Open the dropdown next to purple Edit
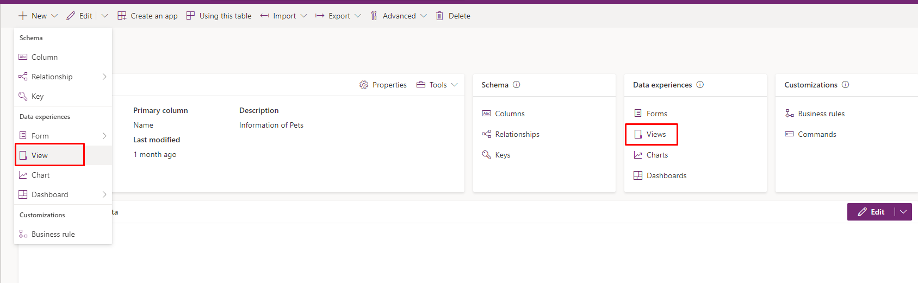918x283 pixels. (x=903, y=212)
